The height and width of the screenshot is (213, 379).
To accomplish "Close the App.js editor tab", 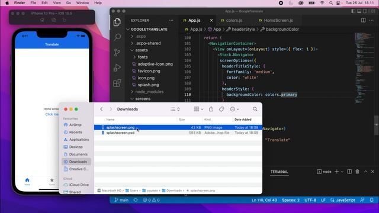I will (211, 20).
